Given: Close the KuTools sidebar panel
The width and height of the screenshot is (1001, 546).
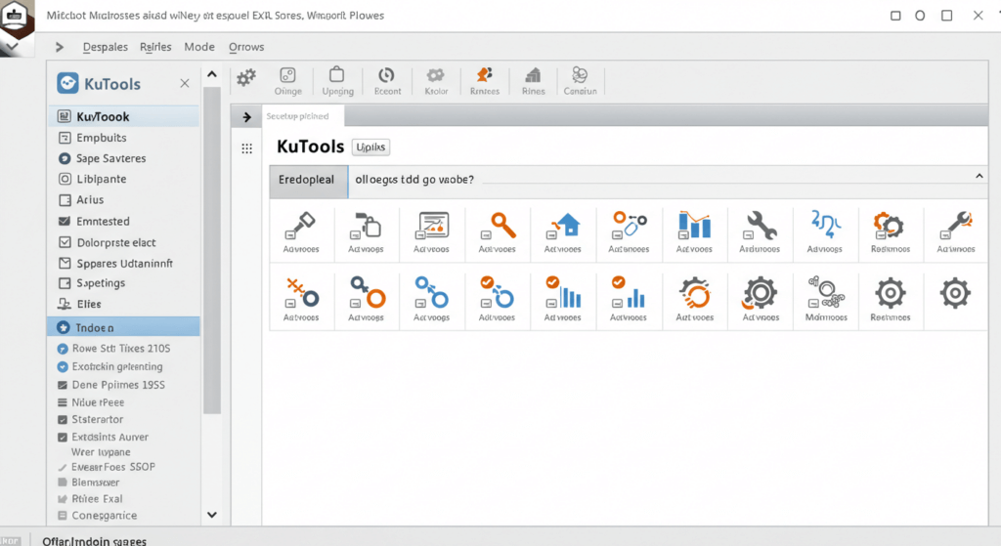Looking at the screenshot, I should (185, 84).
